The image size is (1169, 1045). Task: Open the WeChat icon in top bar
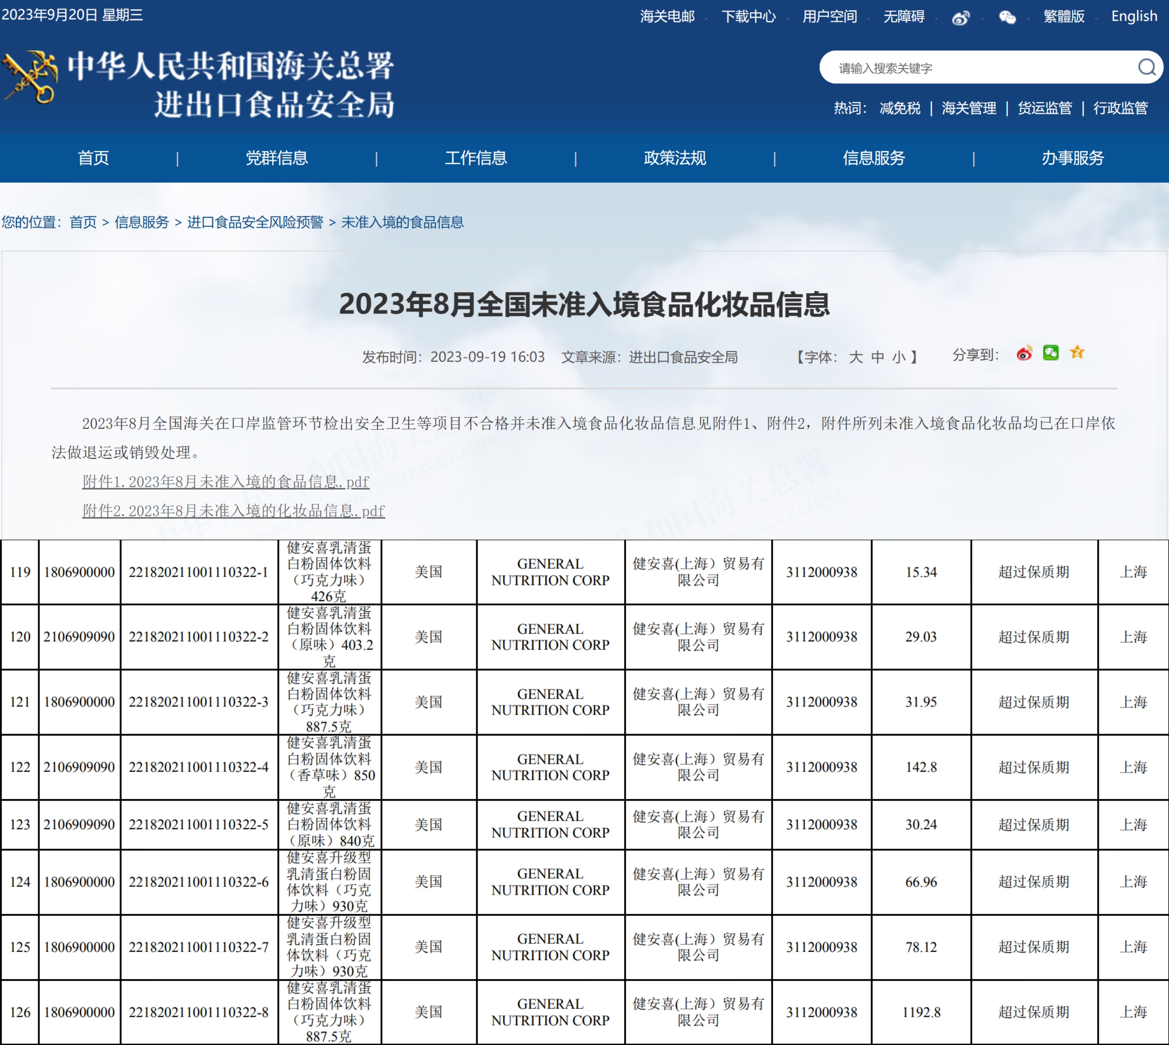click(x=1007, y=18)
